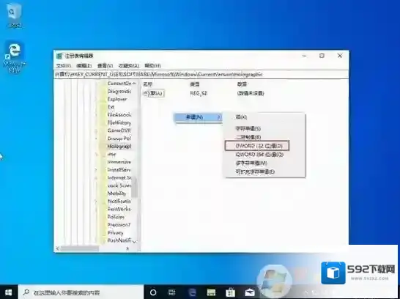Viewport: 400px width, 299px height.
Task: Select the (默认) default value icon
Action: pyautogui.click(x=145, y=93)
